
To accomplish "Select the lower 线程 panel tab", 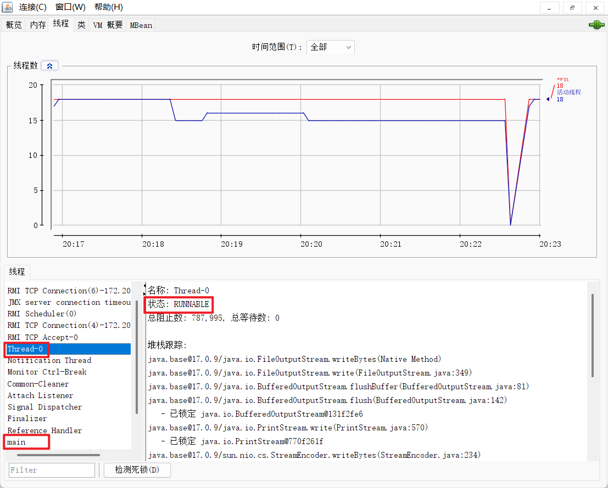I will [x=17, y=271].
